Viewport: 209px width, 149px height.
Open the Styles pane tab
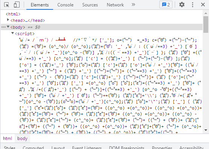[9, 147]
